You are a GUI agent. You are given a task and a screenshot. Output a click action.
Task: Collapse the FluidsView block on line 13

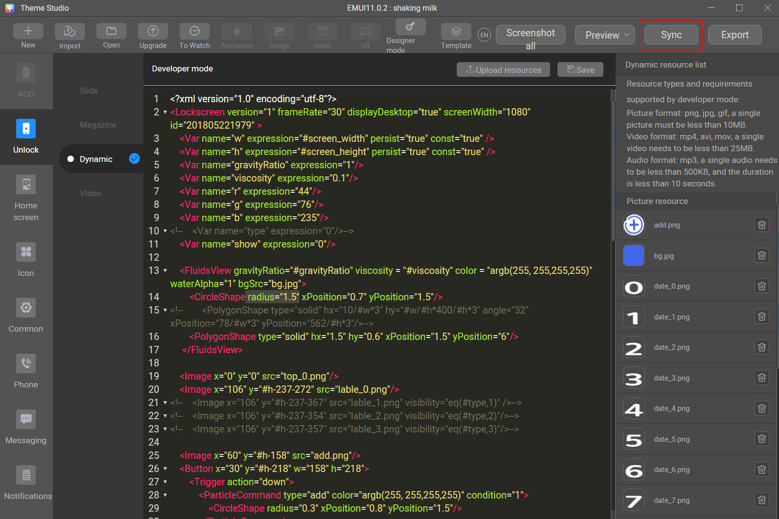point(165,271)
